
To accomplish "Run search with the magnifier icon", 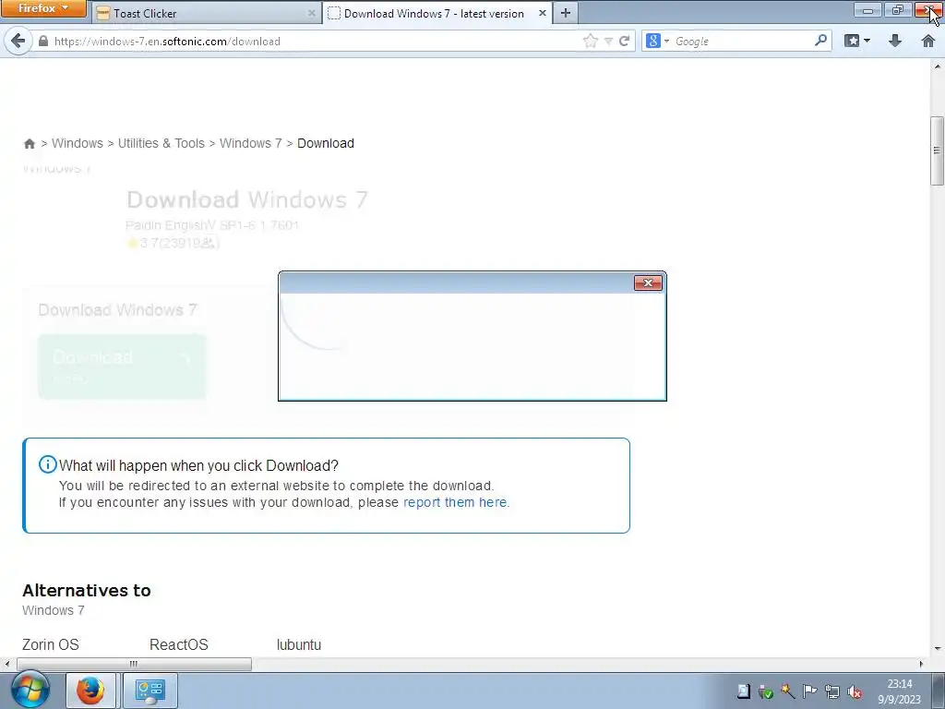I will point(820,41).
